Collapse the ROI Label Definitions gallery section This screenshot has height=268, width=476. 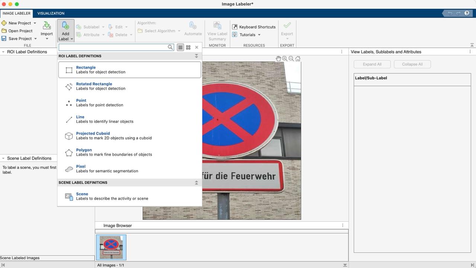(x=196, y=56)
